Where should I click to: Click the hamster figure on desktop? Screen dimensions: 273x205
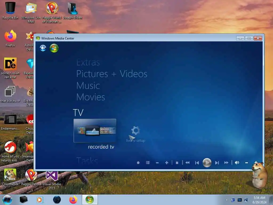pyautogui.click(x=259, y=175)
